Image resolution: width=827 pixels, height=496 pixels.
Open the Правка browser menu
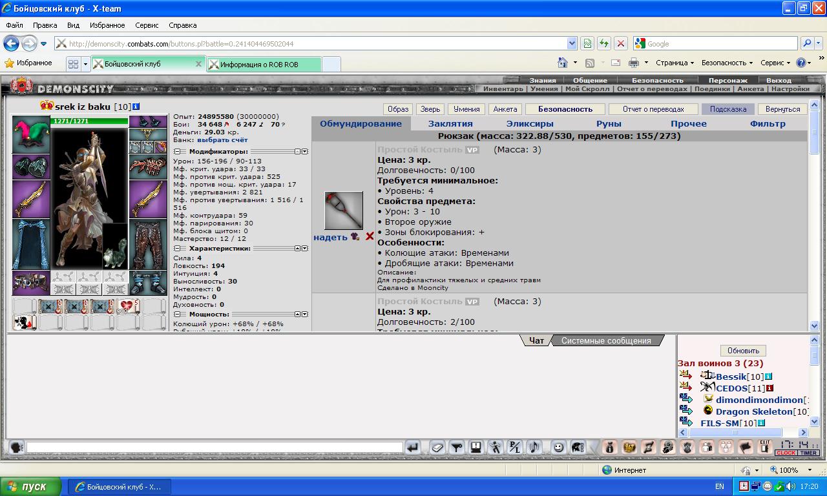pyautogui.click(x=45, y=25)
